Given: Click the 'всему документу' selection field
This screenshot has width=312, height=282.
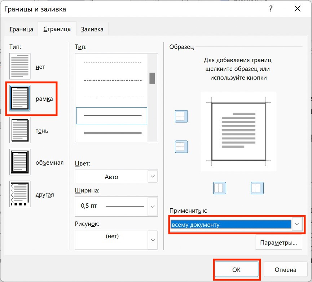Looking at the screenshot, I should [x=231, y=225].
